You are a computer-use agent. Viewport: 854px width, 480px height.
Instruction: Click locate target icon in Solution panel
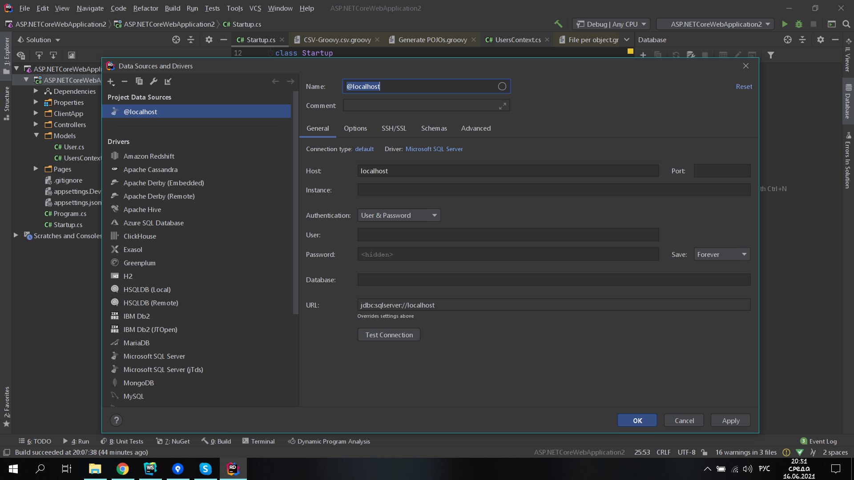pos(176,40)
